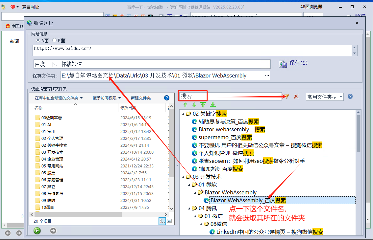Collapse the 04 腾讯 tree node
373x240 pixels.
(x=189, y=209)
